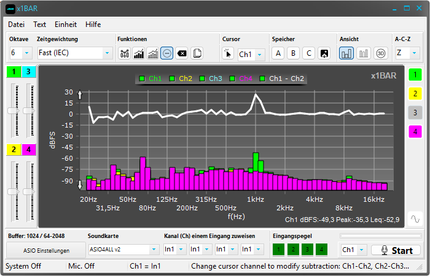Screen dimensions: 430x276
Task: Toggle Ch1 checkbox in the chart legend
Action: click(142, 79)
